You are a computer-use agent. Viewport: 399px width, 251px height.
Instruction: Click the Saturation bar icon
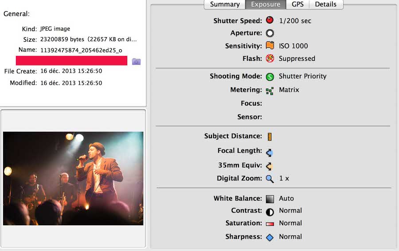click(x=270, y=224)
